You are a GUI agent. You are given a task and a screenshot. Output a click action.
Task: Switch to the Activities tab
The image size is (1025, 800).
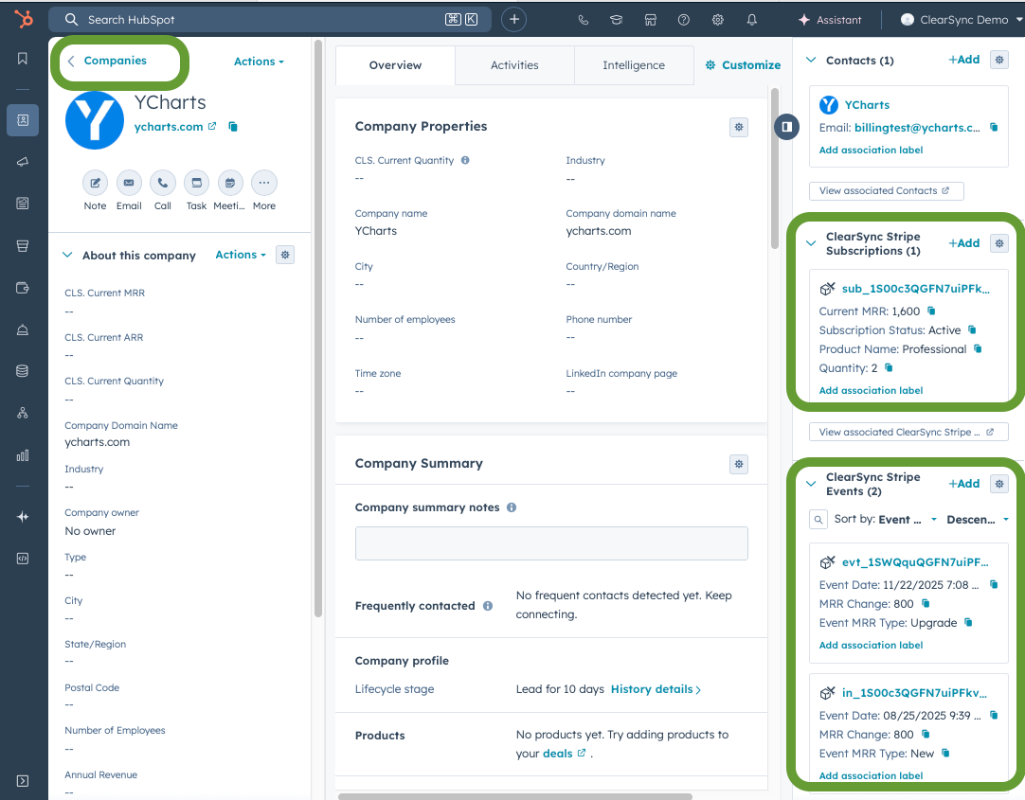tap(514, 64)
